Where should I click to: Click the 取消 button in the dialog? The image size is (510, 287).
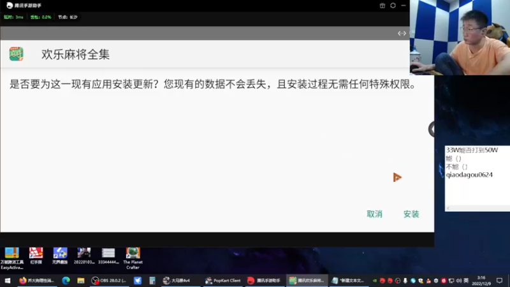pyautogui.click(x=374, y=214)
